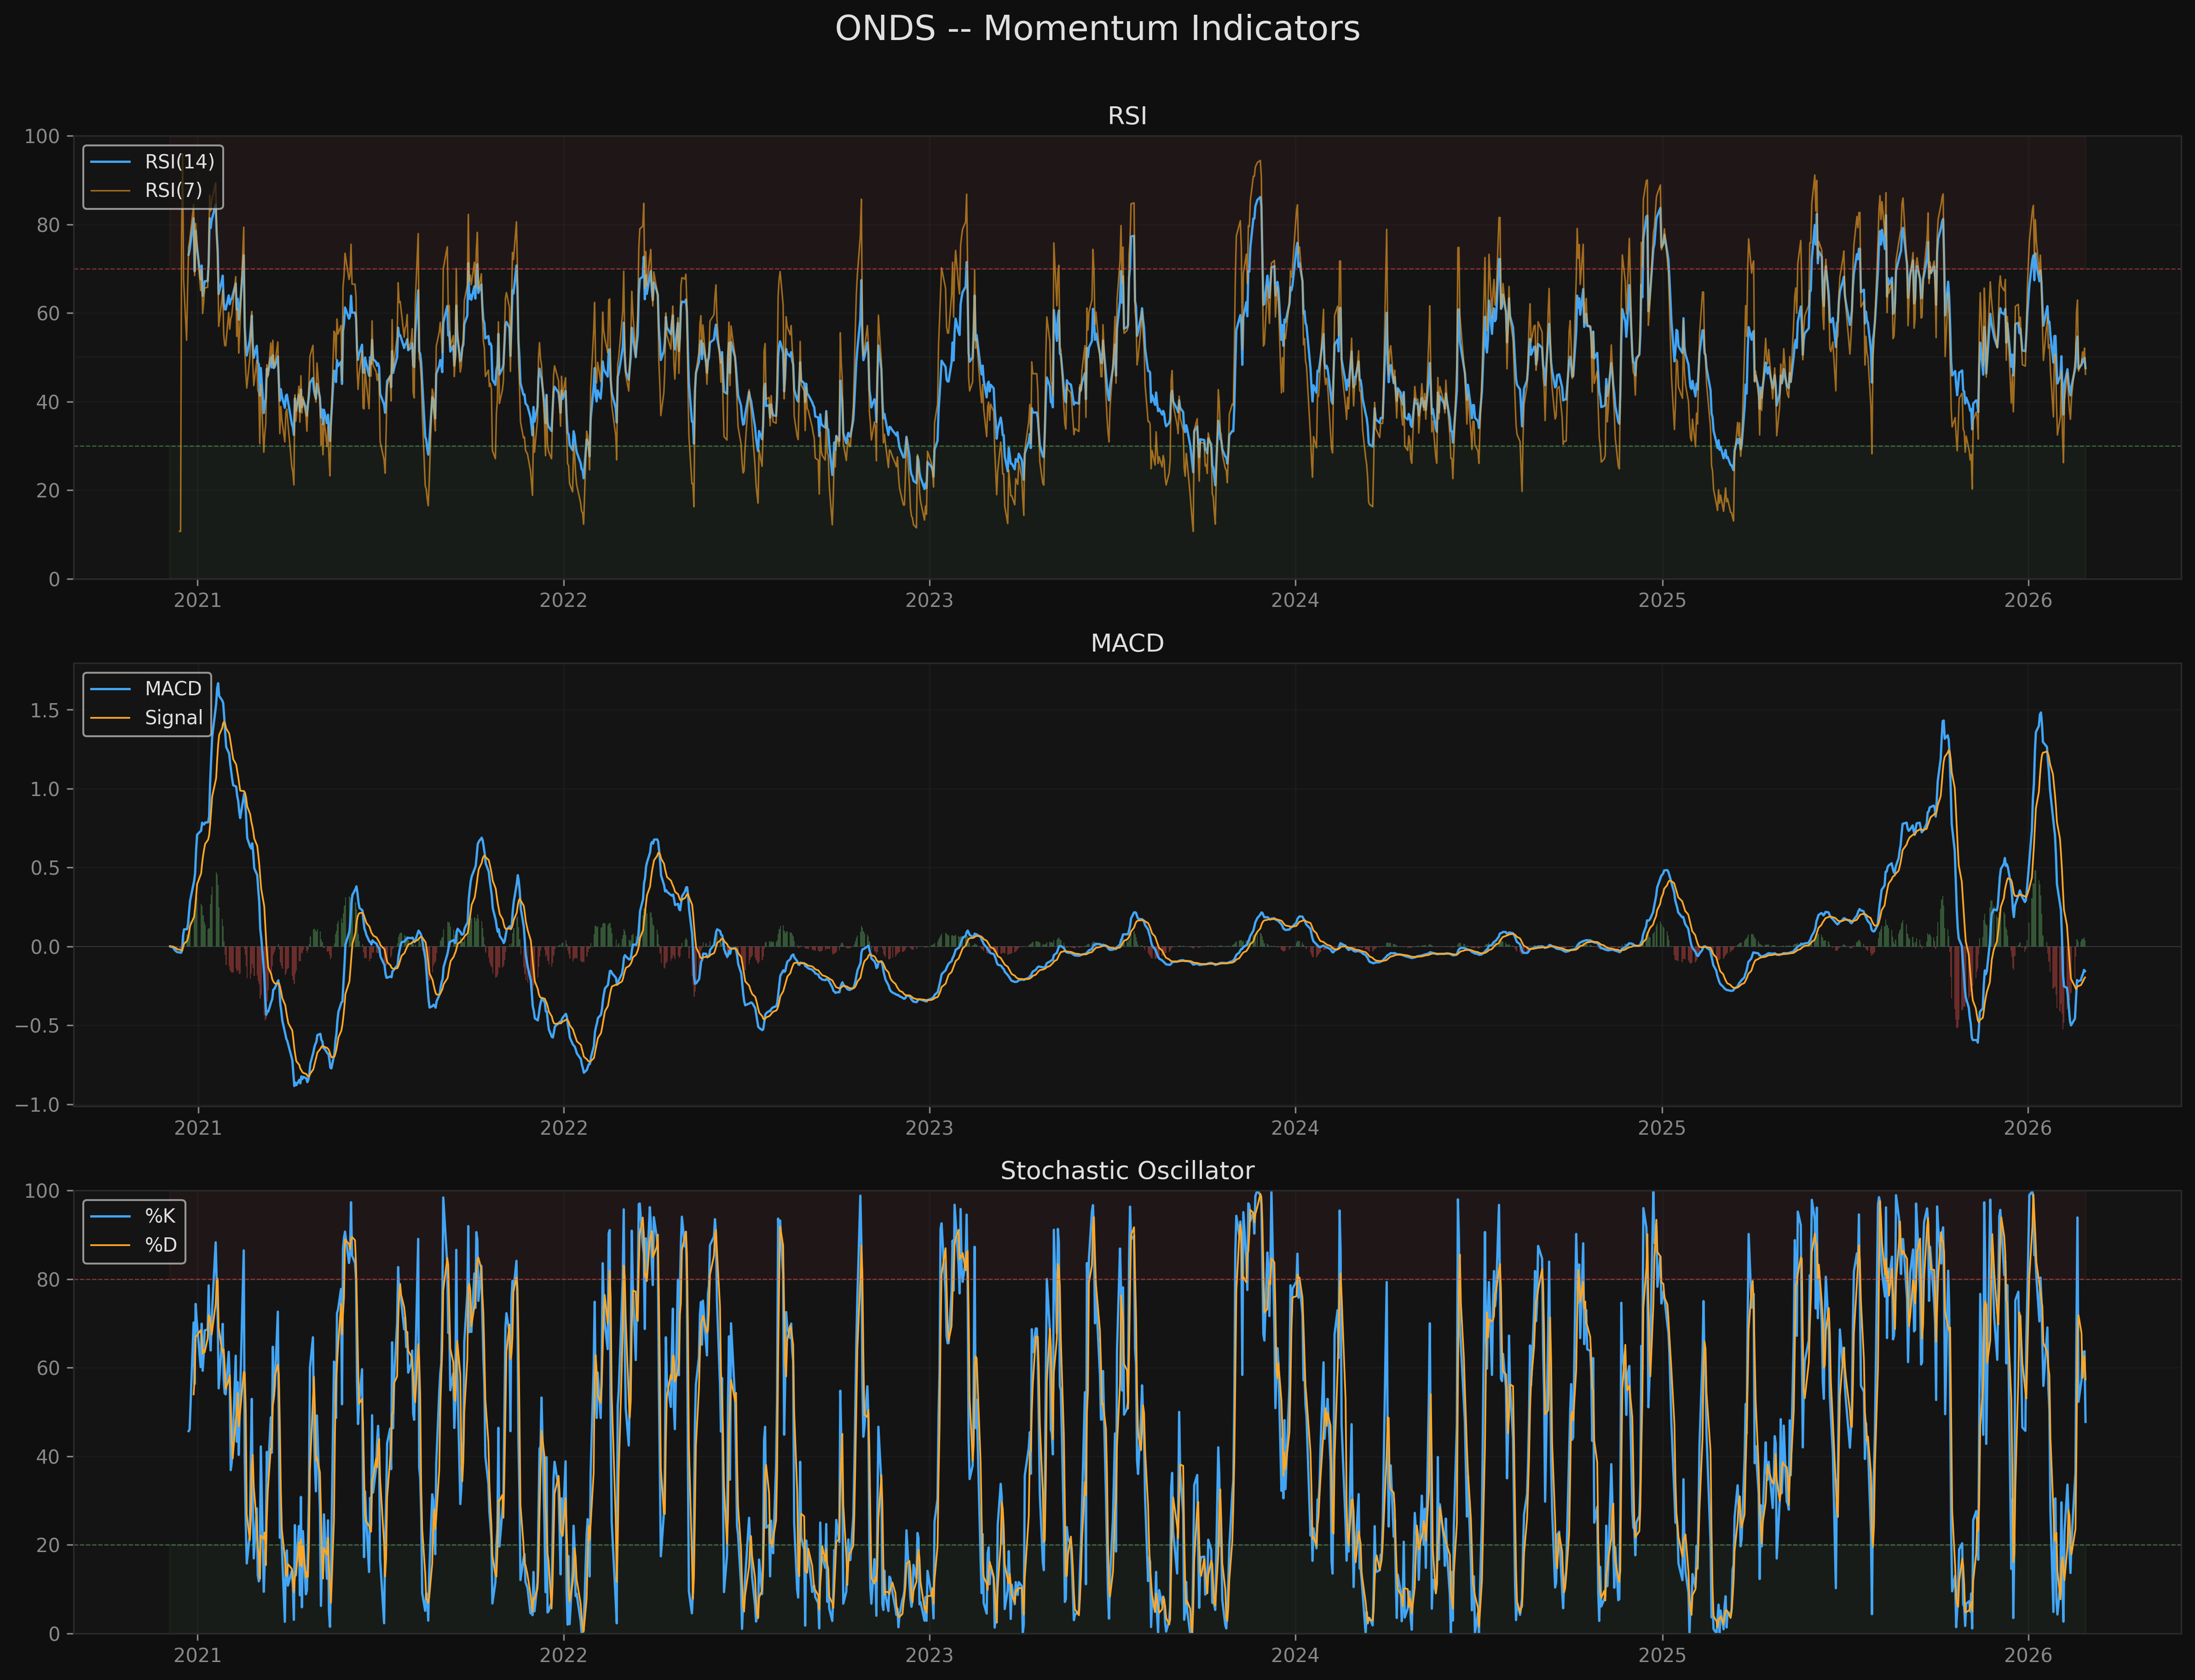Click the RSI(7) legend label
Image resolution: width=2195 pixels, height=1680 pixels.
coord(173,190)
